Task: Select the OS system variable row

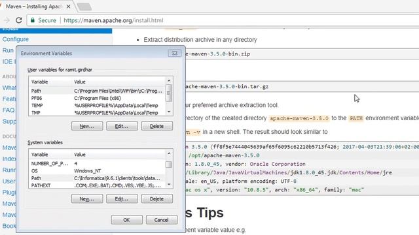Action: point(98,171)
